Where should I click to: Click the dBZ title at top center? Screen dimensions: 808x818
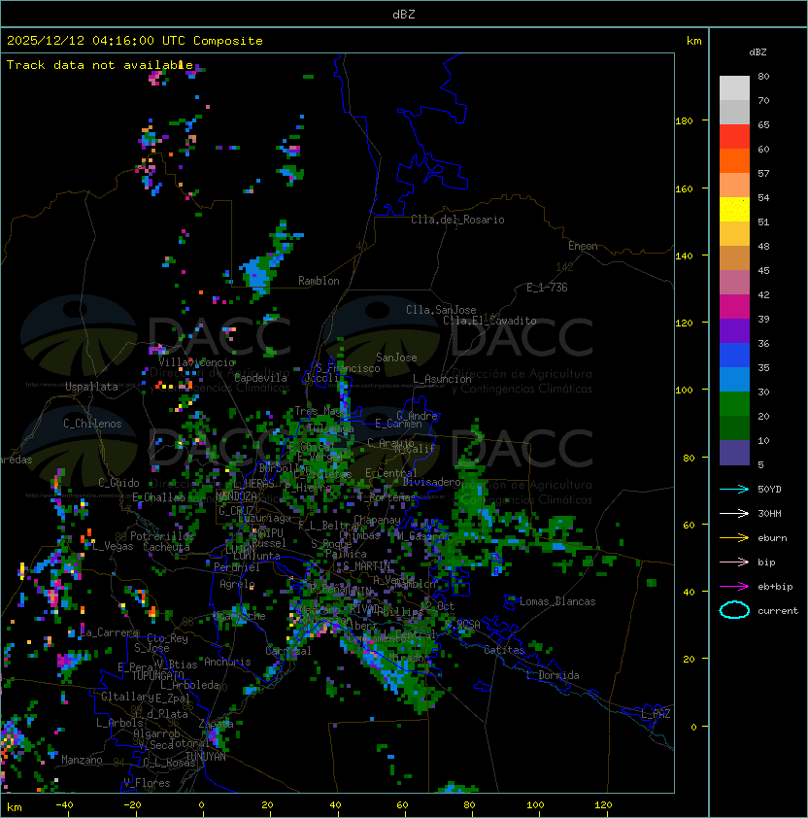pyautogui.click(x=404, y=14)
